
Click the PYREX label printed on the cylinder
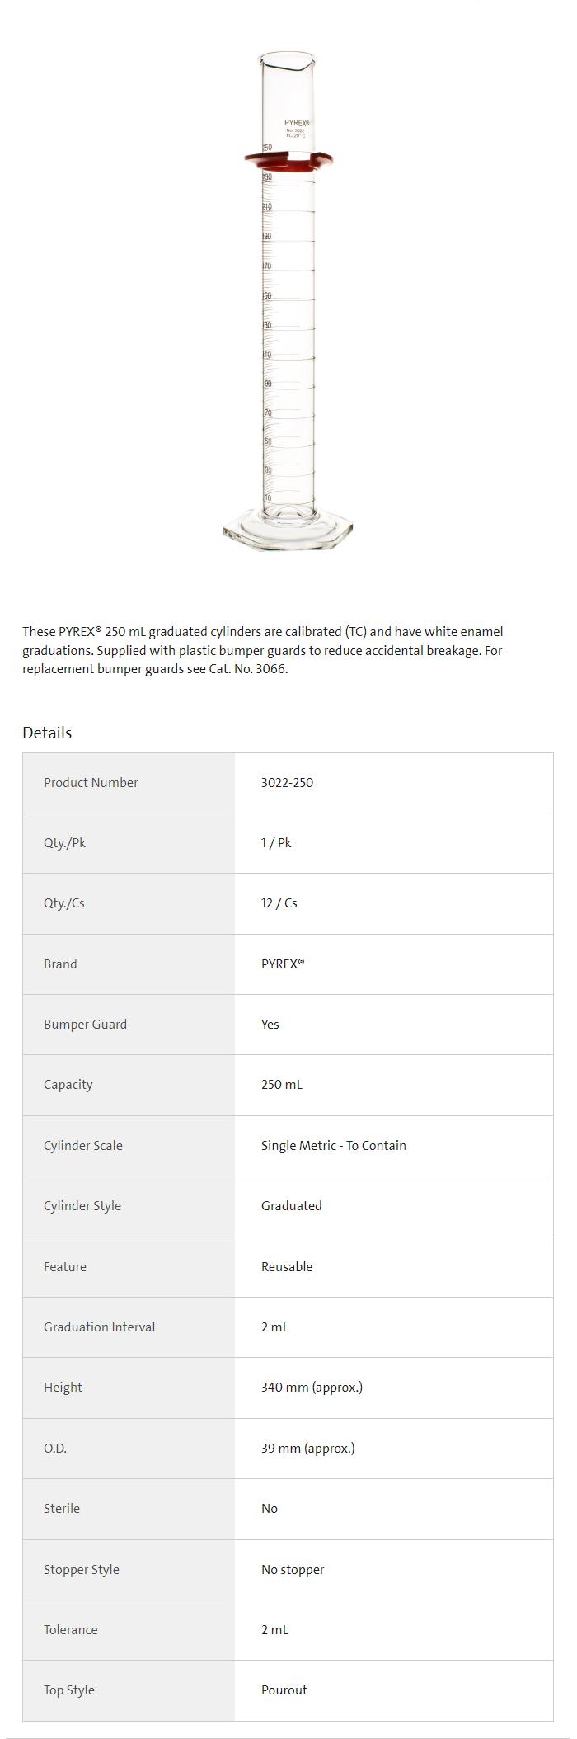coord(296,123)
